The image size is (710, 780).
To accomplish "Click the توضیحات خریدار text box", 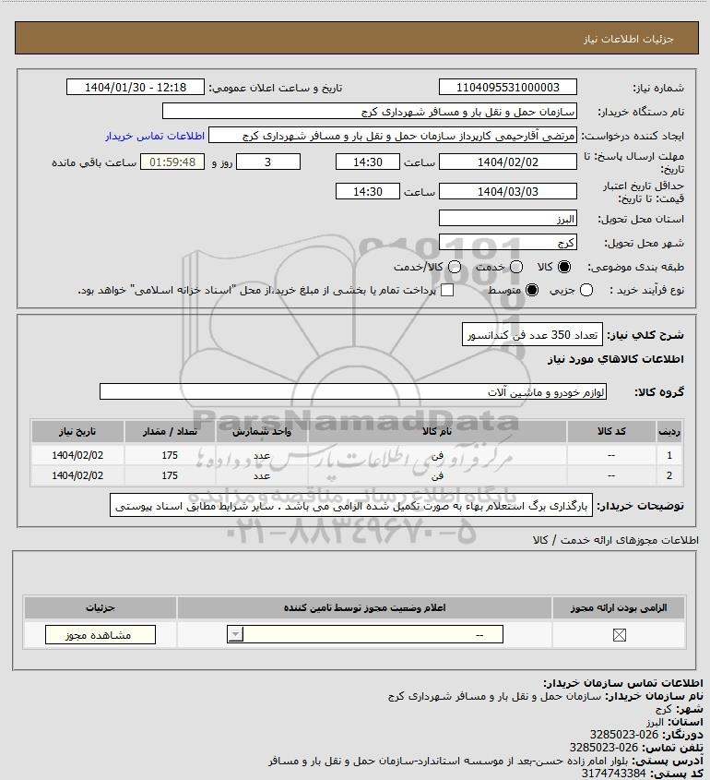I will pos(351,506).
